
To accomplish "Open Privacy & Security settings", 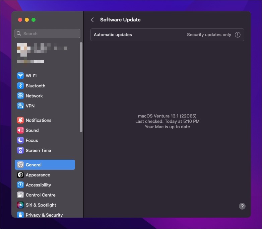I will coord(44,215).
